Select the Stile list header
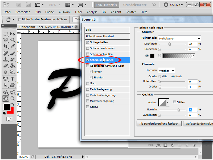 [107, 30]
